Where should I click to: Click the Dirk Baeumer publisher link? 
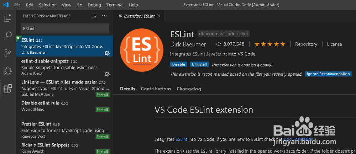188,44
